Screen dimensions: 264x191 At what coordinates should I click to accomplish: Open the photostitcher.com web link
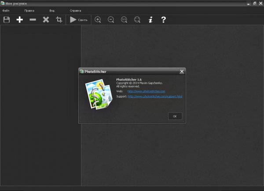(x=147, y=91)
